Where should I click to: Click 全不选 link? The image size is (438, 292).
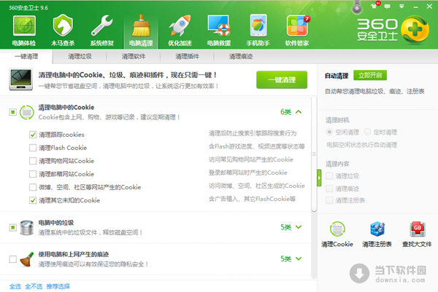click(x=34, y=286)
